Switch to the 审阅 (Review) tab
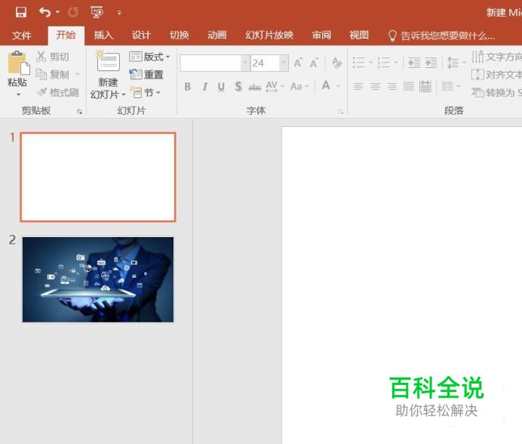This screenshot has height=444, width=522. point(321,35)
